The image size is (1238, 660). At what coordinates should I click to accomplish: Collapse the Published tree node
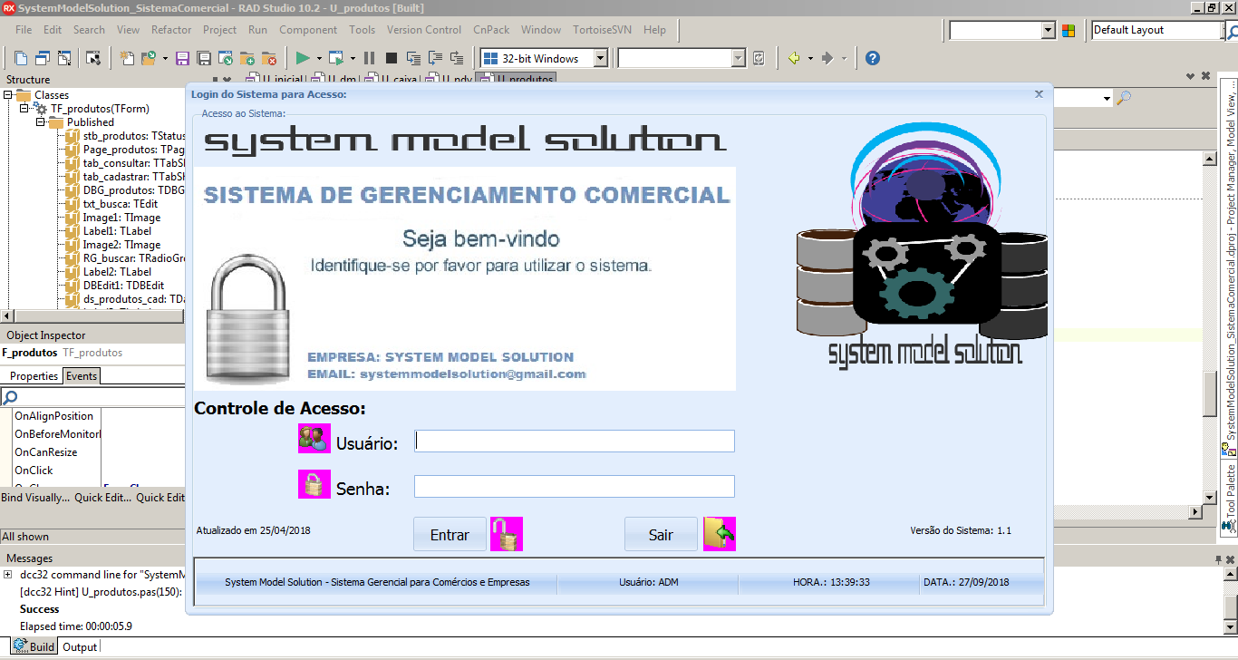[x=41, y=122]
